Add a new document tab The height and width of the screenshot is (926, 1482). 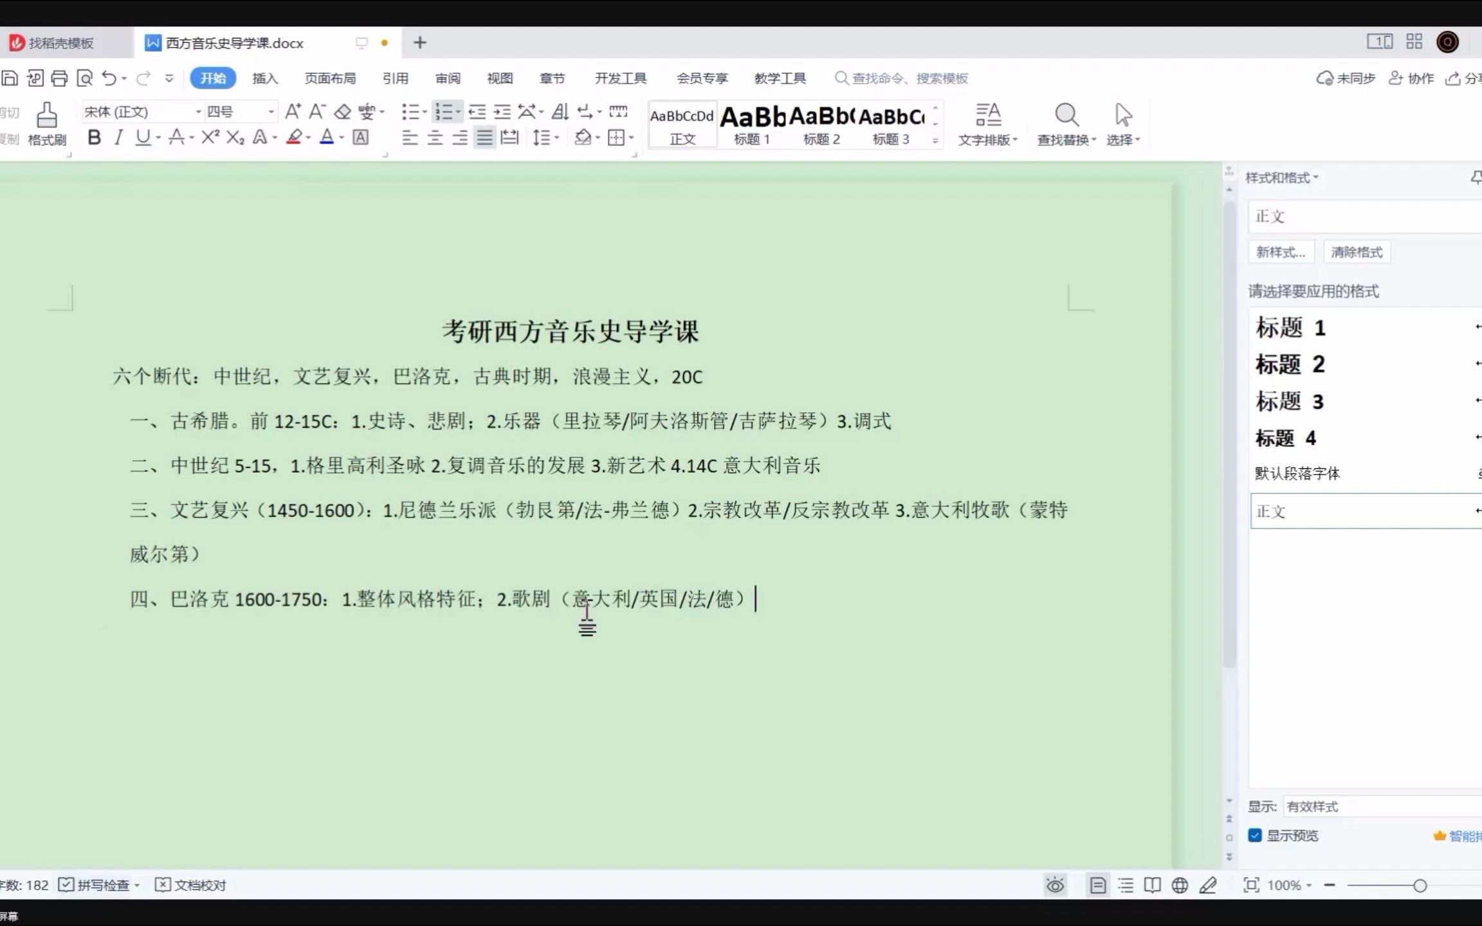[x=420, y=42]
